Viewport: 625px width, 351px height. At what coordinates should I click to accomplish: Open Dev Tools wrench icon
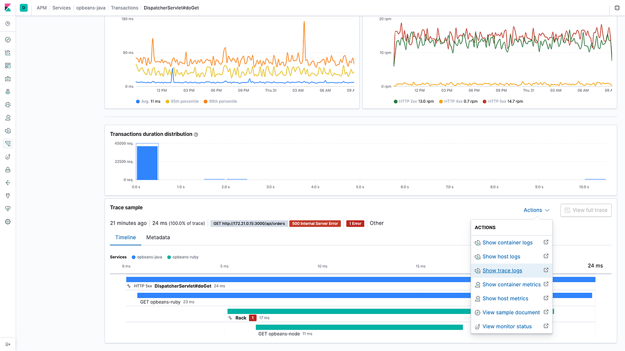[7, 196]
